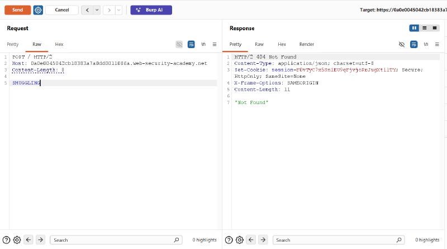The image size is (447, 249).
Task: Click the X-Frame-Options response header
Action: coord(276,83)
